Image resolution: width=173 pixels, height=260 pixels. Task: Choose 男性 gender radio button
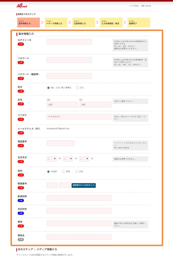click(x=64, y=172)
